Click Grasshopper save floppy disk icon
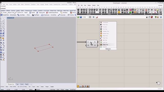 coord(81,17)
